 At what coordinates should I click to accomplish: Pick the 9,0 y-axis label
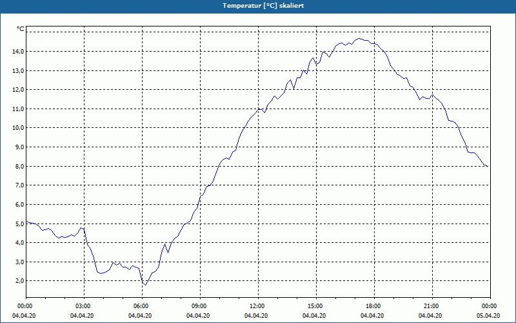coord(19,147)
